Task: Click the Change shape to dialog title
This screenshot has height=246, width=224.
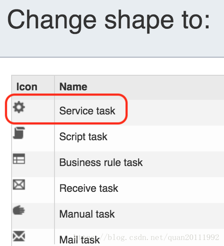Action: tap(108, 20)
